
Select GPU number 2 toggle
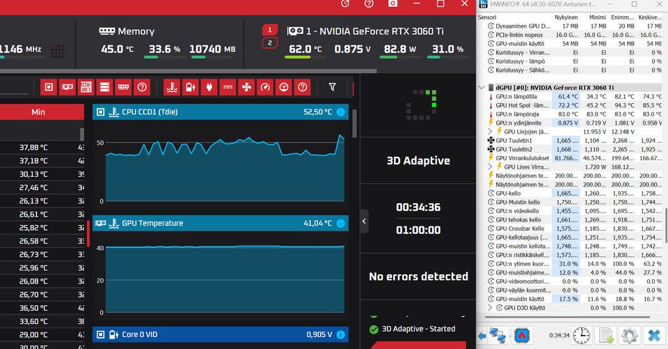270,42
